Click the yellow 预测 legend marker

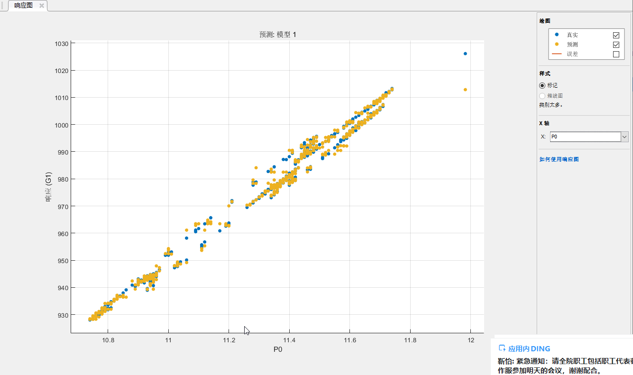tap(557, 44)
